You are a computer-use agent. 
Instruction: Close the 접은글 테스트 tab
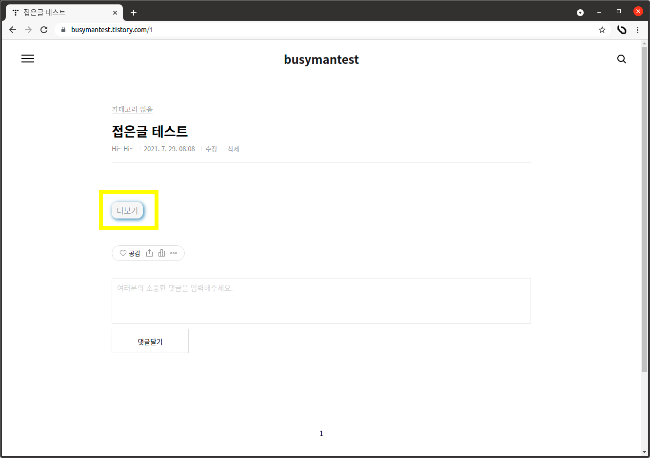tap(115, 13)
